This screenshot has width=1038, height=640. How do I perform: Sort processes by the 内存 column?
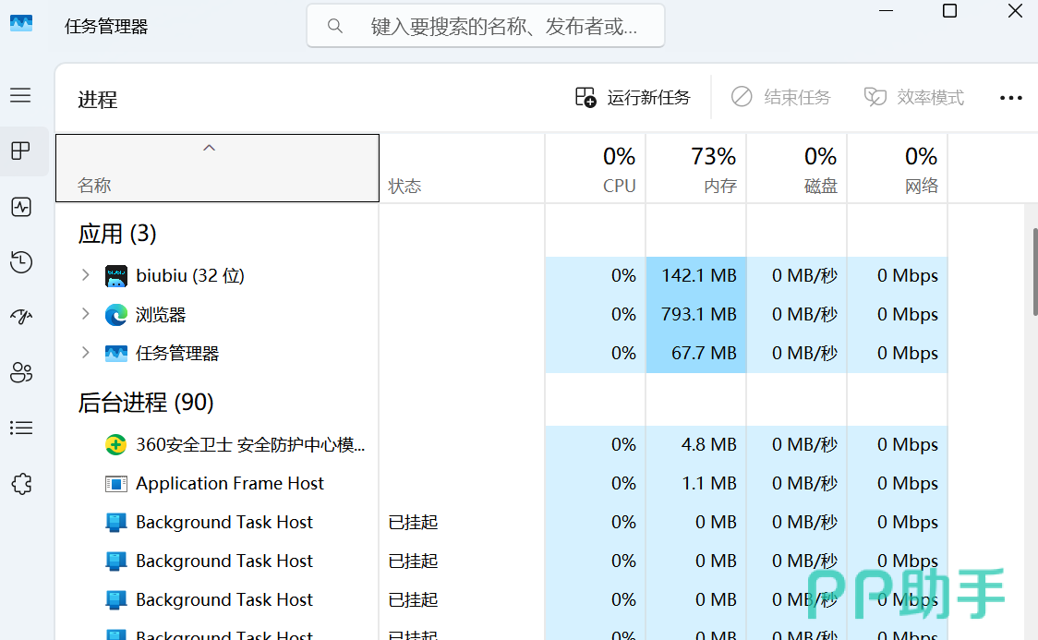click(696, 169)
